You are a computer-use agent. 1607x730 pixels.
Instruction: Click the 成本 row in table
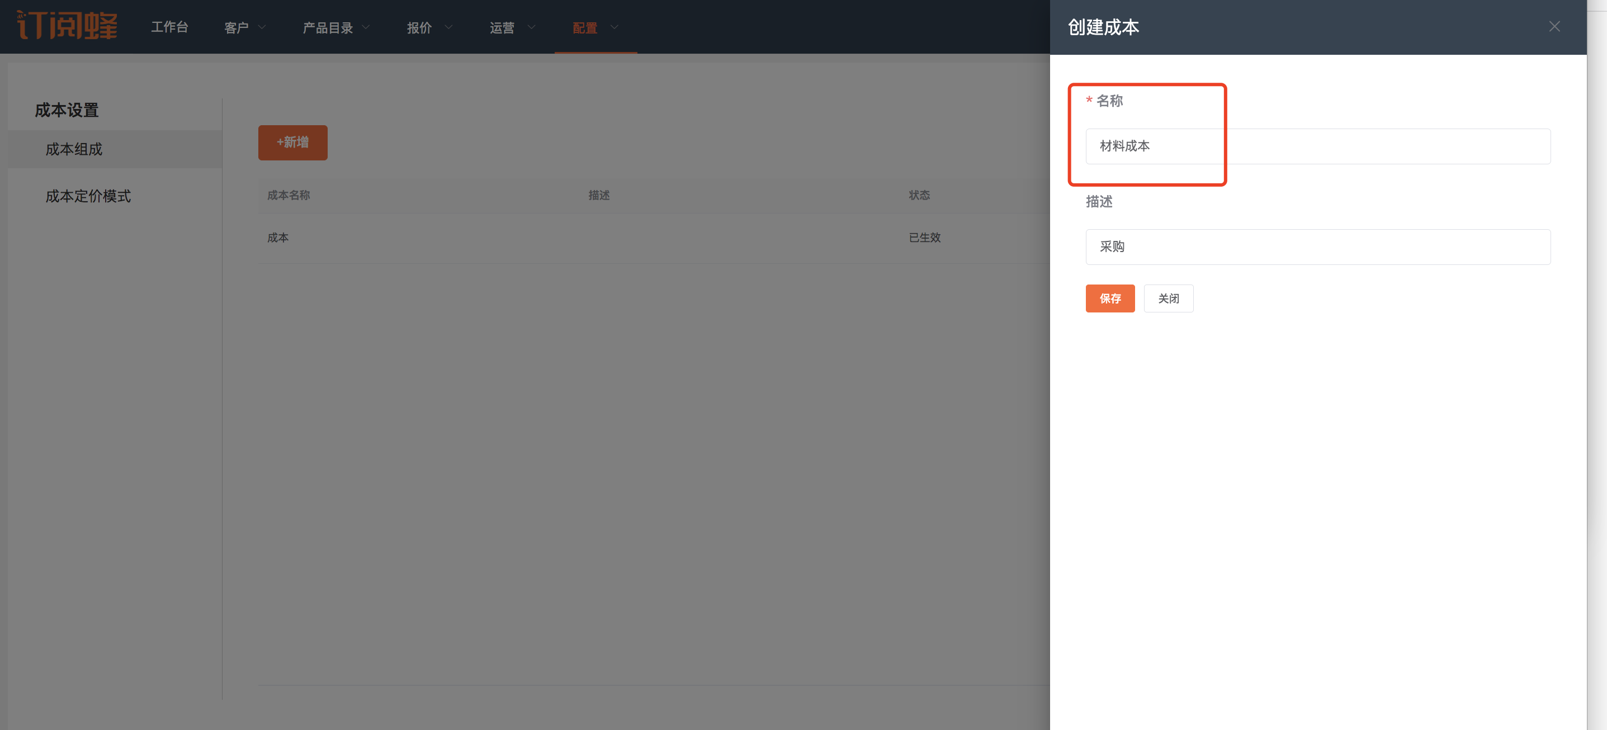[277, 238]
